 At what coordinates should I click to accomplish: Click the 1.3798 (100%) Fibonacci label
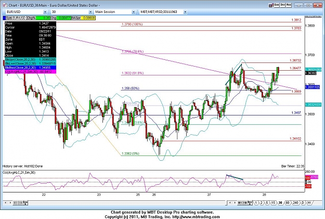(132, 24)
